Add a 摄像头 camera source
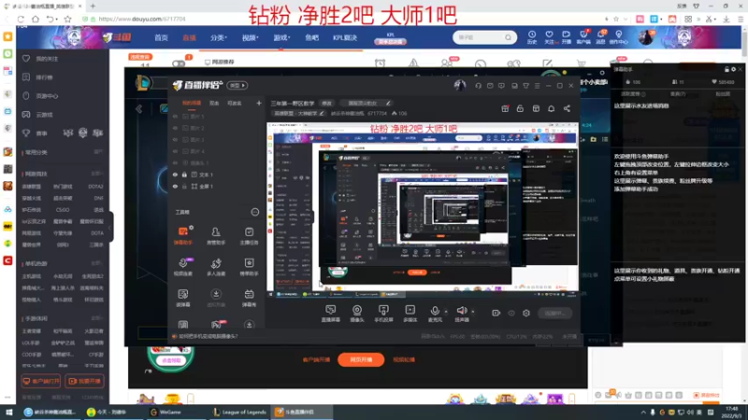The width and height of the screenshot is (748, 420). [357, 314]
